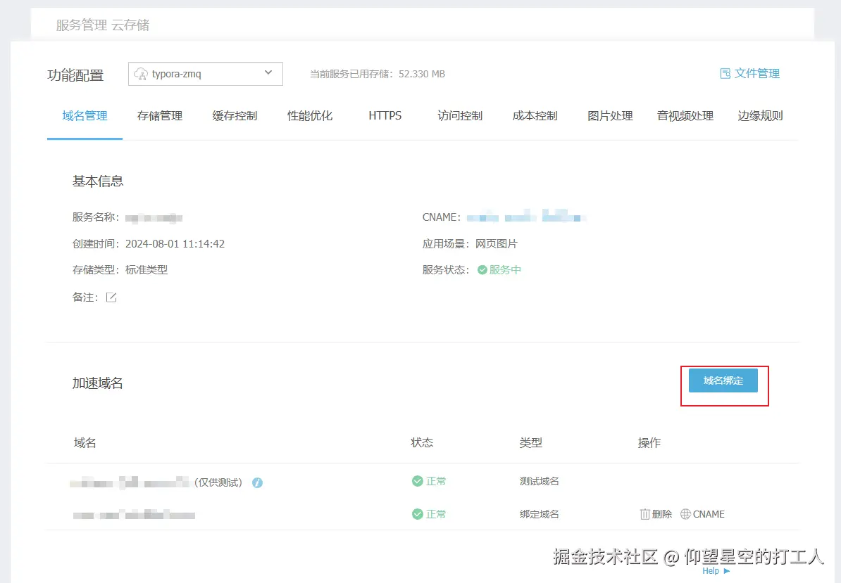This screenshot has height=583, width=841.
Task: Go to the 访问控制 tab
Action: 460,115
